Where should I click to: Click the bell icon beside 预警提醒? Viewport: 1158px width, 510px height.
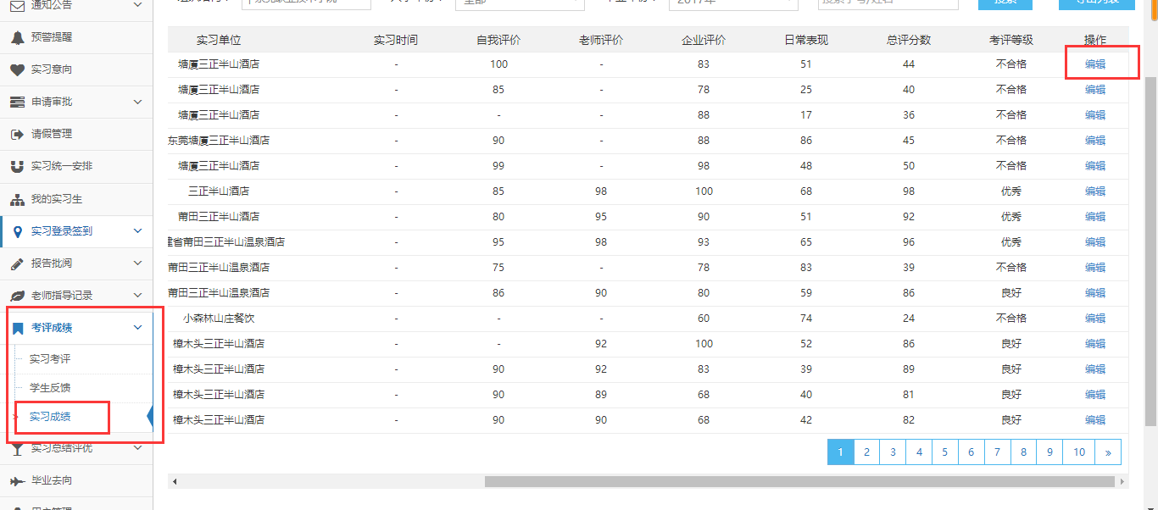pos(17,37)
